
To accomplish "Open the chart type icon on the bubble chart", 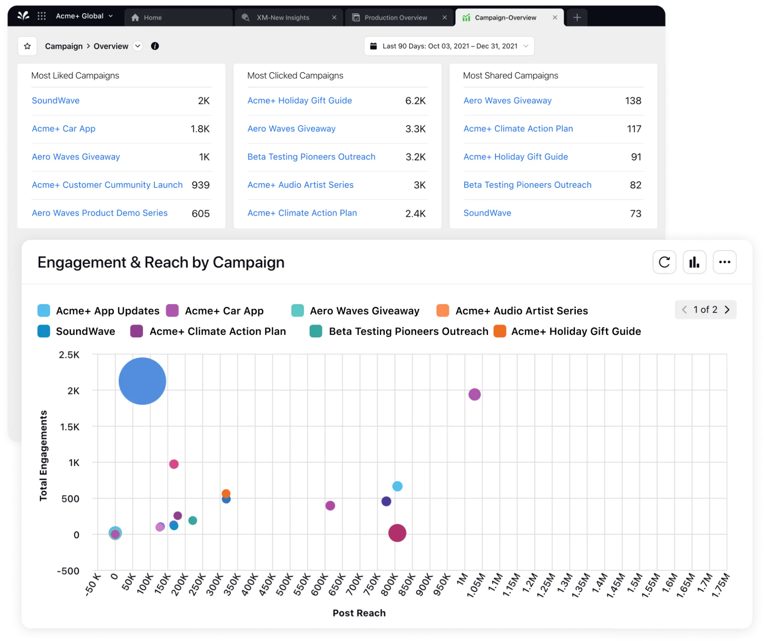I will (695, 262).
